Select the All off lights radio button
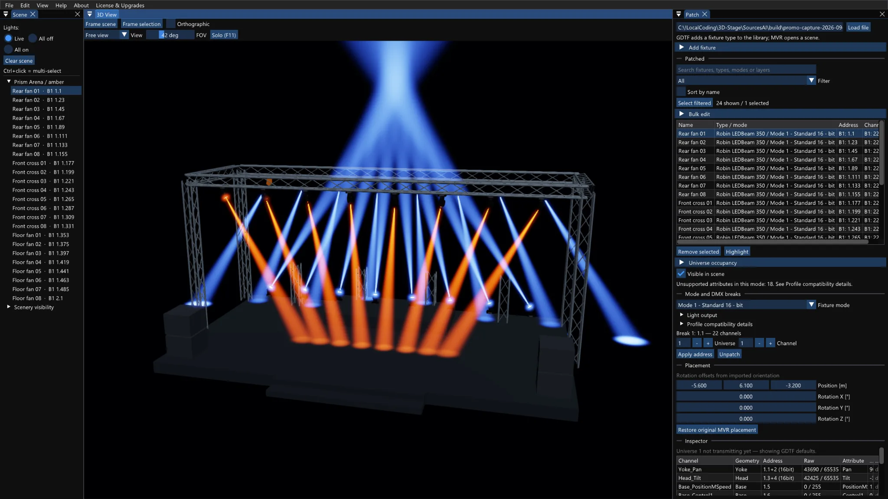 coord(33,39)
